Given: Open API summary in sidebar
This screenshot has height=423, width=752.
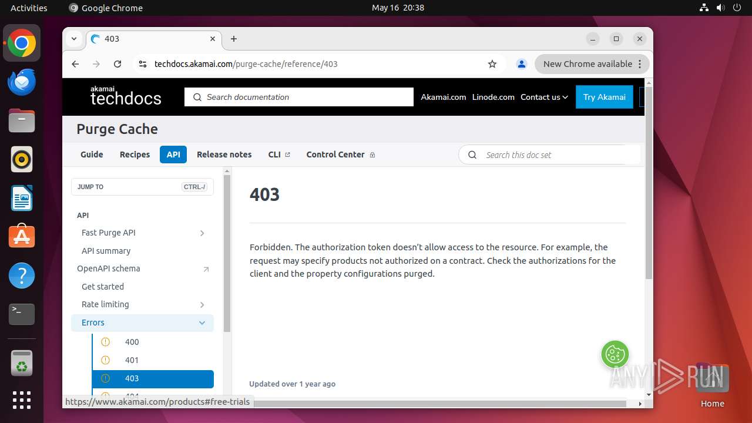Looking at the screenshot, I should [x=106, y=251].
